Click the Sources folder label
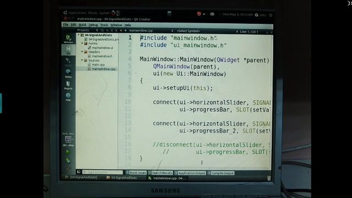The height and width of the screenshot is (198, 352). [94, 61]
